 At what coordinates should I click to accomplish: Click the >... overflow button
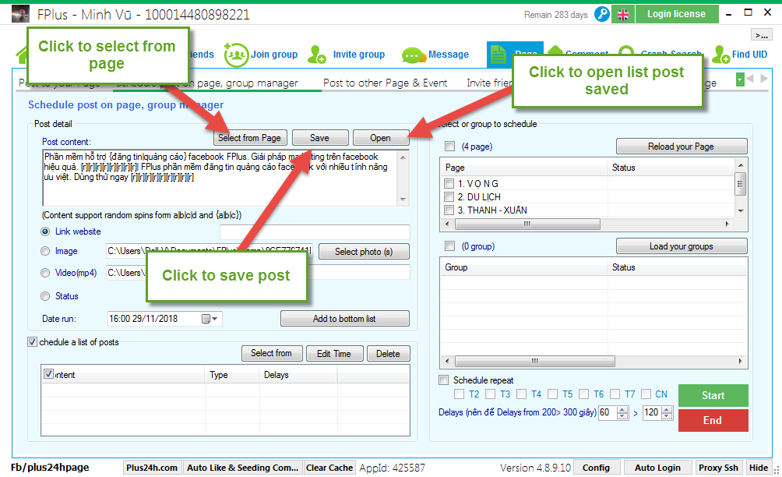(761, 35)
